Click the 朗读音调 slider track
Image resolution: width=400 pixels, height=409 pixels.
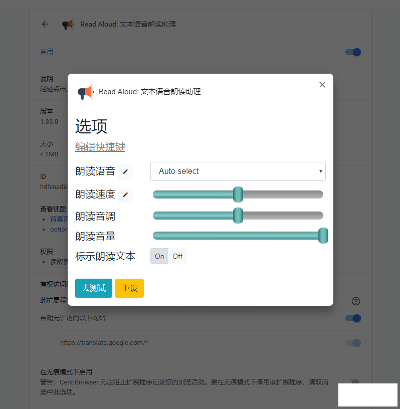[238, 216]
